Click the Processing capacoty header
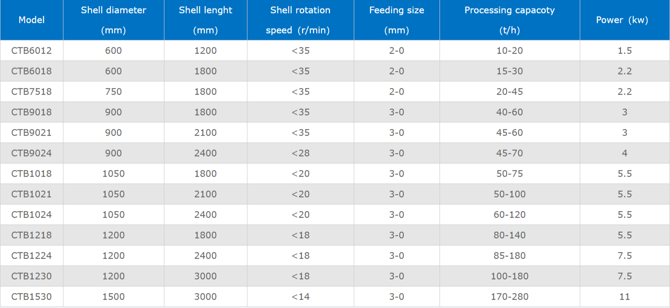 coord(510,20)
